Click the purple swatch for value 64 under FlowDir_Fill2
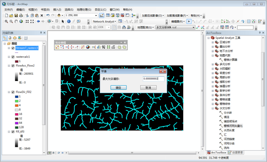Image resolution: width=267 pixels, height=162 pixels. [16, 123]
